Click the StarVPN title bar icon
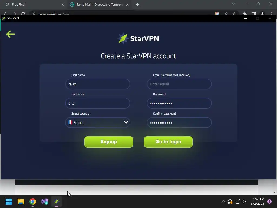This screenshot has height=208, width=277. 4,18
